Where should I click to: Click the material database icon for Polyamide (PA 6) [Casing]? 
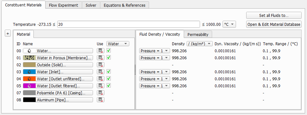pos(101,93)
